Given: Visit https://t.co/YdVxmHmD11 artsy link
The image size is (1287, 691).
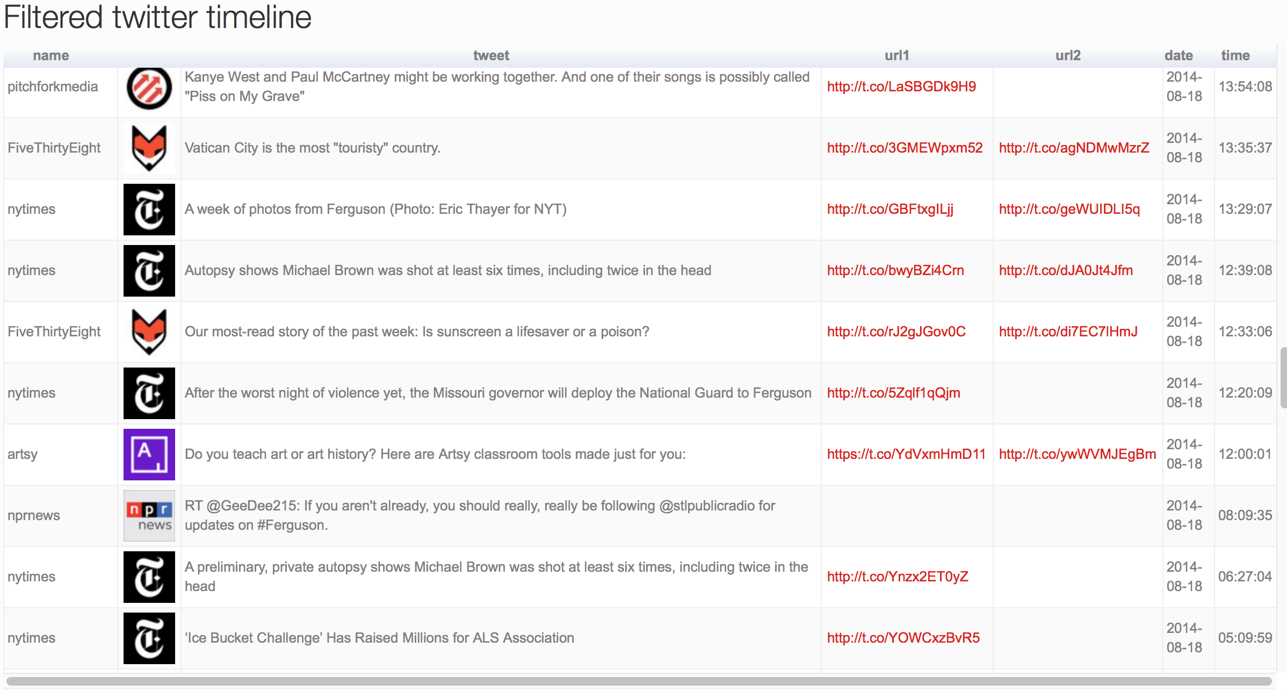Looking at the screenshot, I should pyautogui.click(x=906, y=455).
